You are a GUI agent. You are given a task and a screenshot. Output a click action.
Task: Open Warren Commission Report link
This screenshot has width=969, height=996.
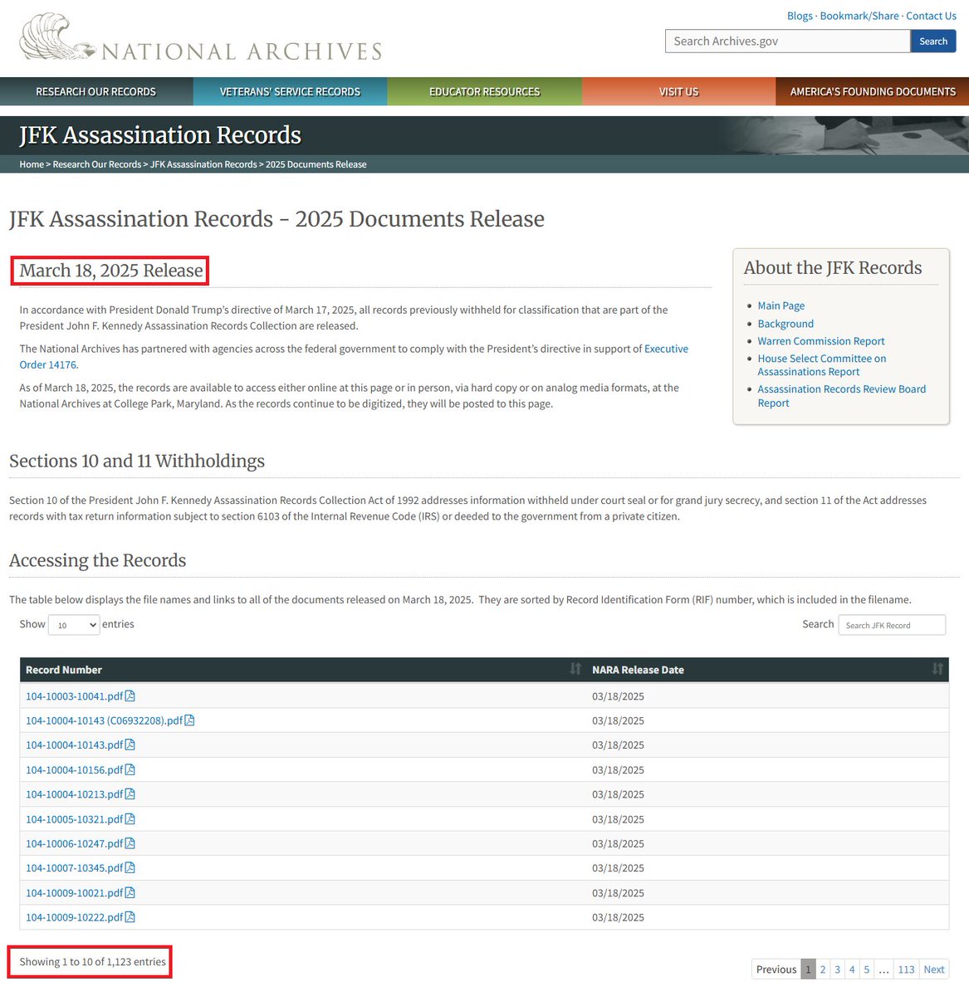[820, 341]
